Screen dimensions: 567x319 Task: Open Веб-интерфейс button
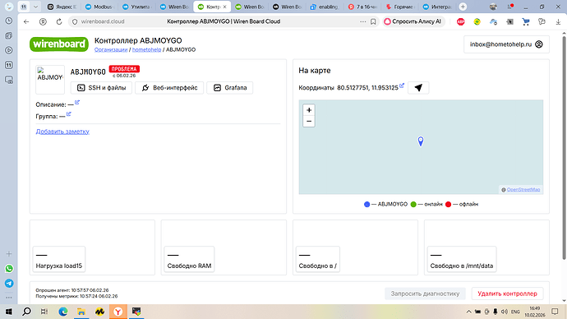169,88
